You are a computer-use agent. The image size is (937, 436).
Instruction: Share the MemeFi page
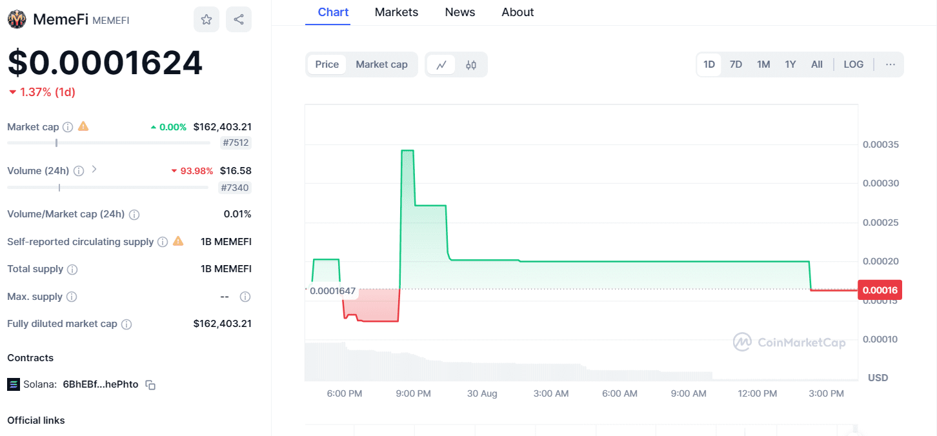[x=238, y=19]
